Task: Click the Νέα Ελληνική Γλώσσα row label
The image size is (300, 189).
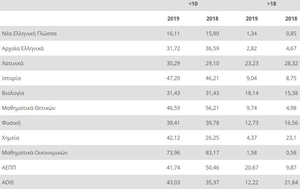Action: point(29,33)
